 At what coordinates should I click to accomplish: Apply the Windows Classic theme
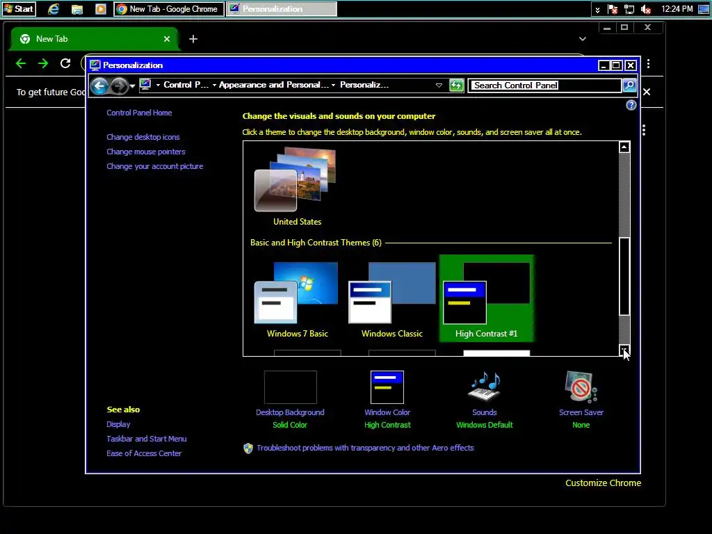click(x=391, y=299)
